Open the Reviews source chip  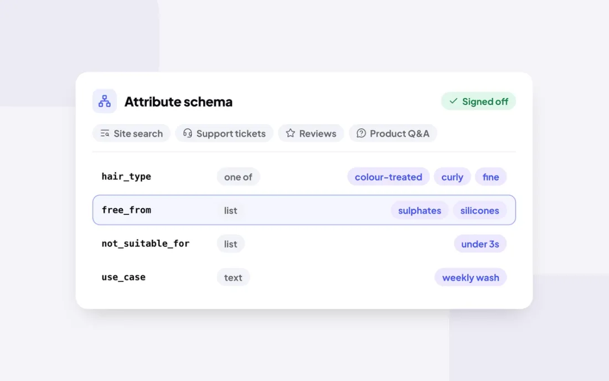click(311, 133)
